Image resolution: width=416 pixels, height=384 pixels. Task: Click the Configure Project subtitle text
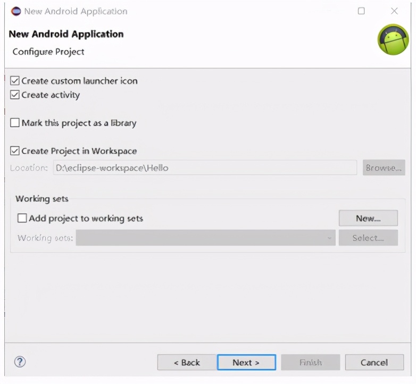pyautogui.click(x=48, y=52)
